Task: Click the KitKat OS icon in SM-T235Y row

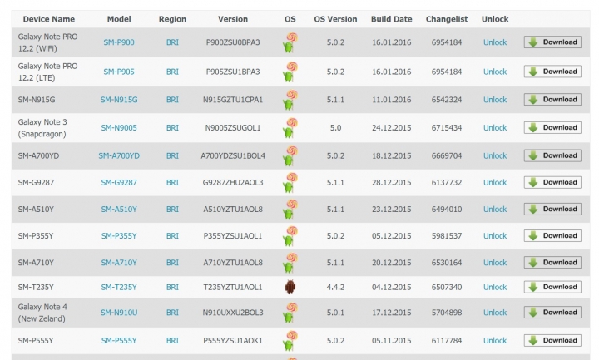Action: 290,287
